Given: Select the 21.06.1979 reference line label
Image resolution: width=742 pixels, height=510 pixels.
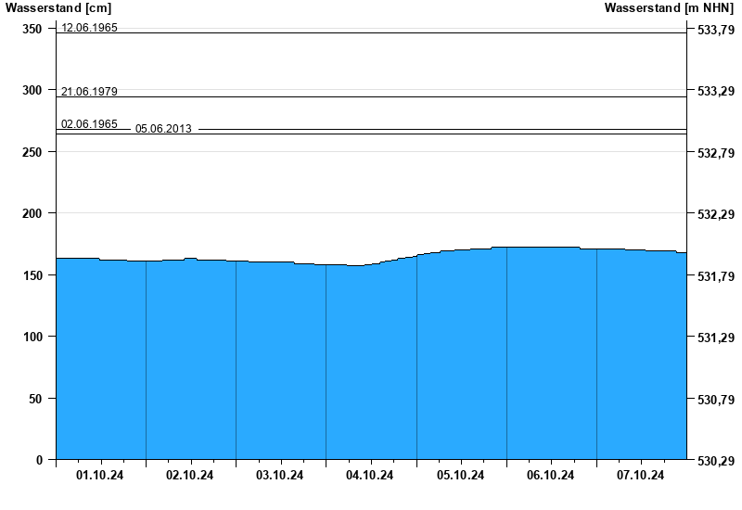Looking at the screenshot, I should (x=89, y=92).
